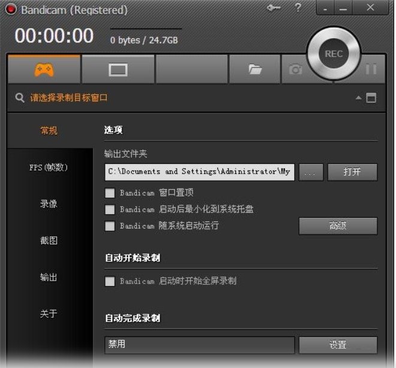This screenshot has width=396, height=368.
Task: Open help question mark icon
Action: pos(298,8)
